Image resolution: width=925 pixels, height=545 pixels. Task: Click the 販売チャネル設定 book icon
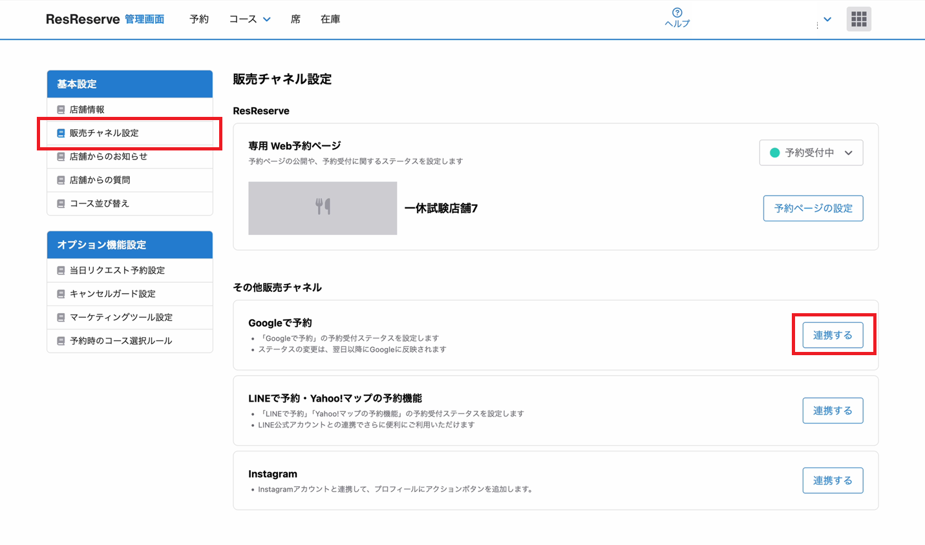[x=61, y=133]
